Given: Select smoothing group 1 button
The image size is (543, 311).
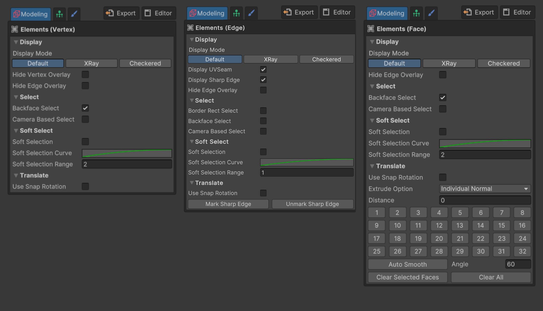Looking at the screenshot, I should [377, 213].
